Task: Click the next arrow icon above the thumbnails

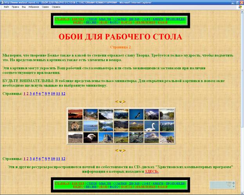Action: click(x=124, y=102)
